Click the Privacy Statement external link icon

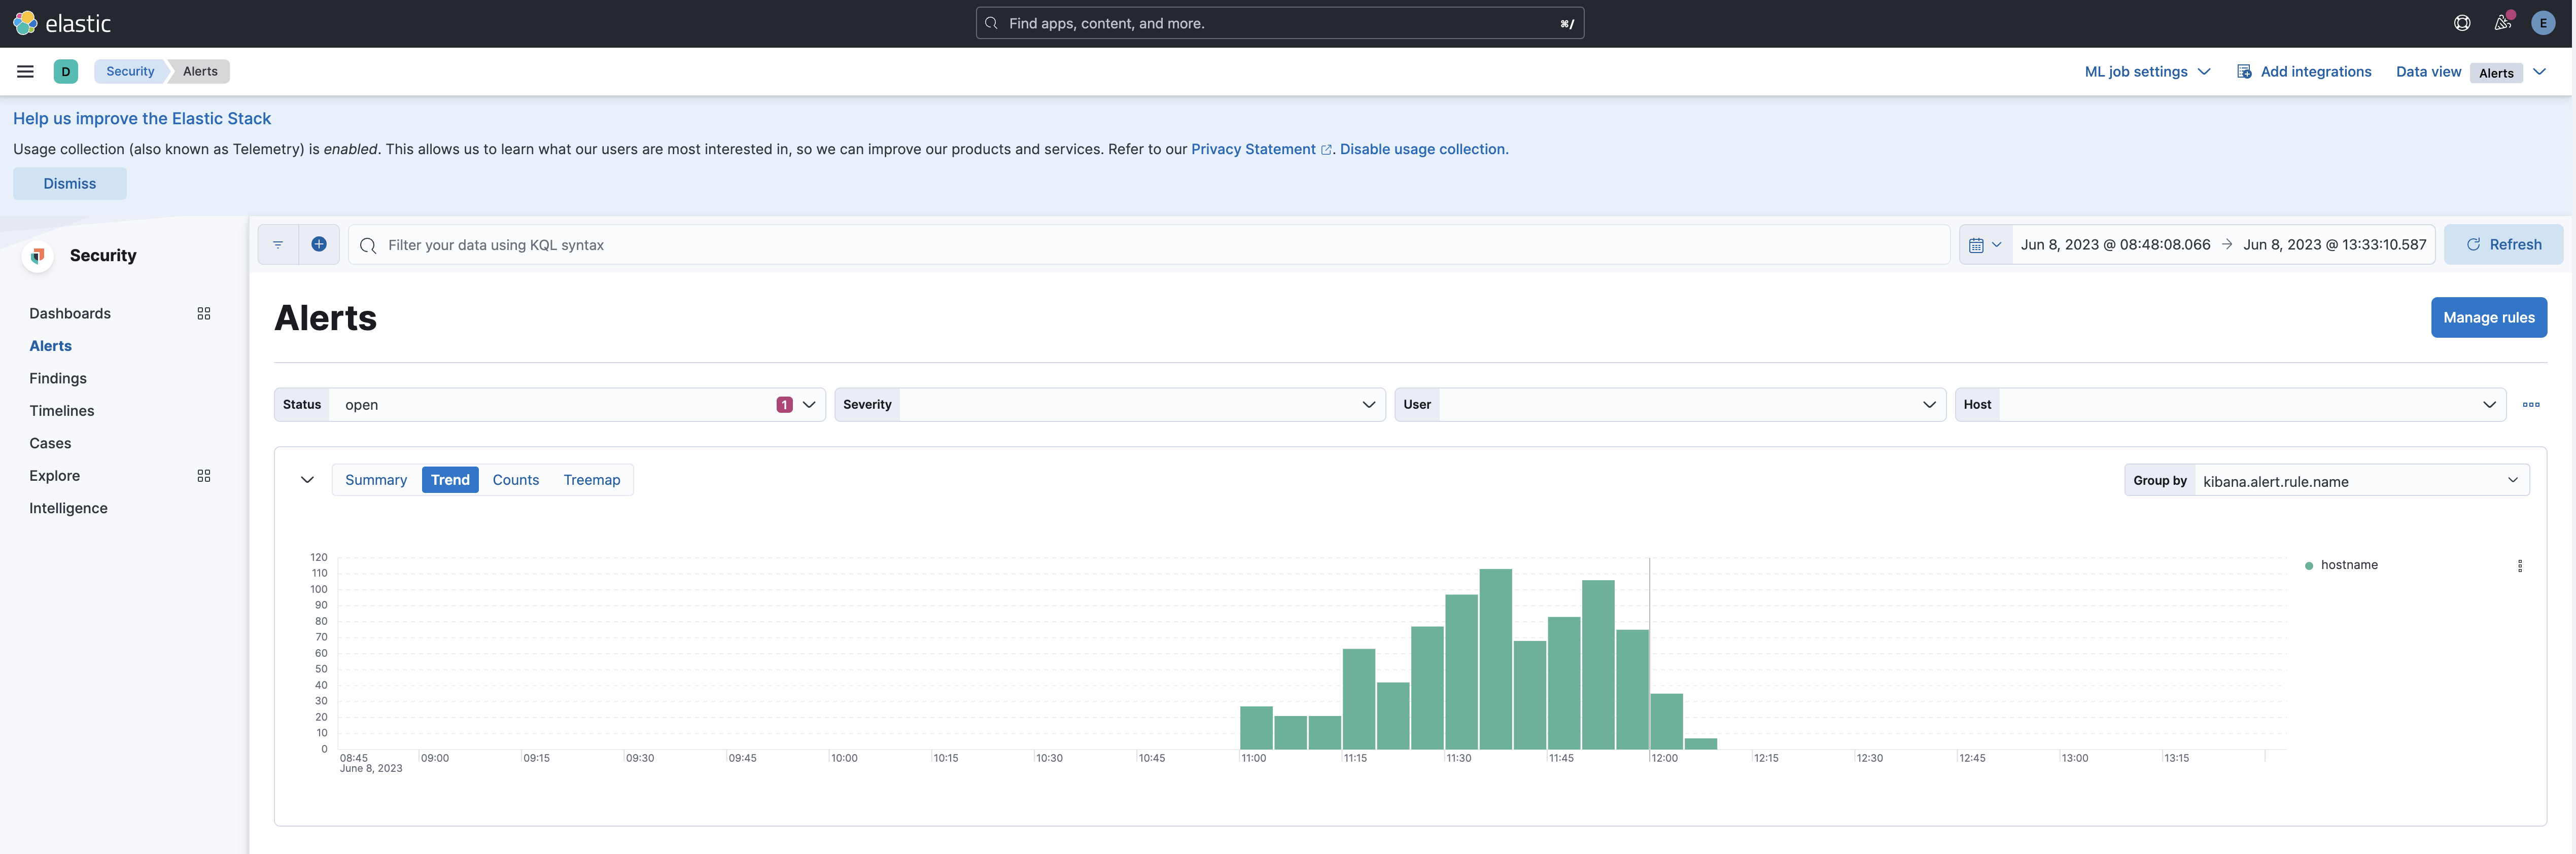(1326, 150)
